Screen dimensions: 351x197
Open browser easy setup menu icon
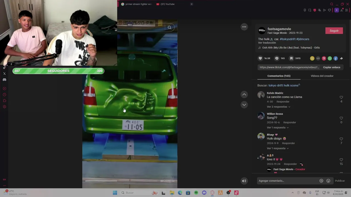(346, 10)
